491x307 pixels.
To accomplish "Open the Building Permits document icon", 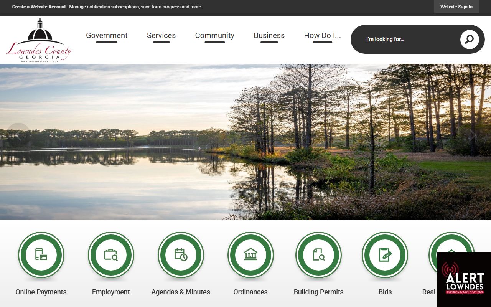I will [x=318, y=255].
